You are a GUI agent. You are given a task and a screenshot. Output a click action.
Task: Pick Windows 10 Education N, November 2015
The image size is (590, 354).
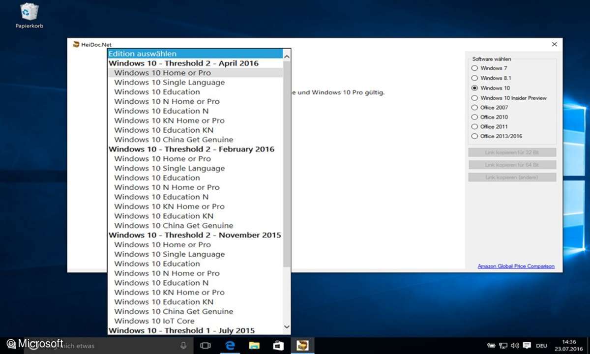tap(196, 283)
